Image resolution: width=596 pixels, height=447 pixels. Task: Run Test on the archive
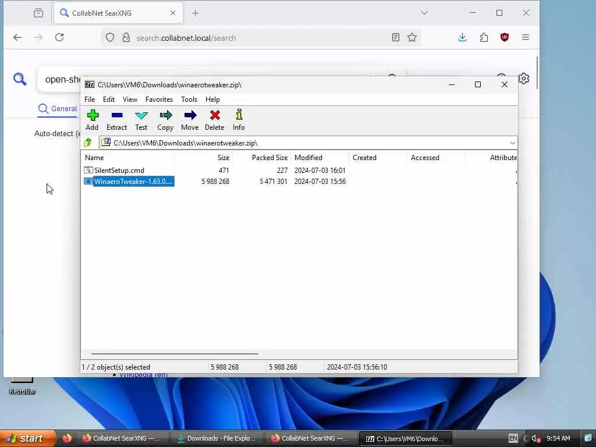(141, 120)
